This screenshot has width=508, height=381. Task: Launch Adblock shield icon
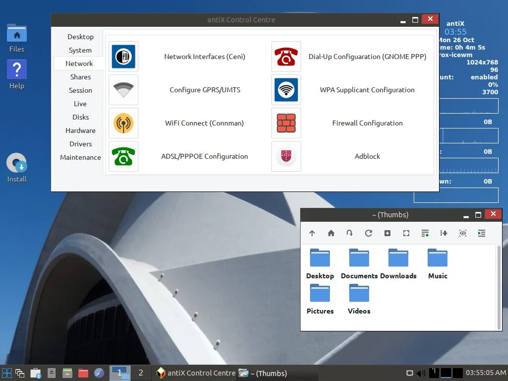coord(286,156)
